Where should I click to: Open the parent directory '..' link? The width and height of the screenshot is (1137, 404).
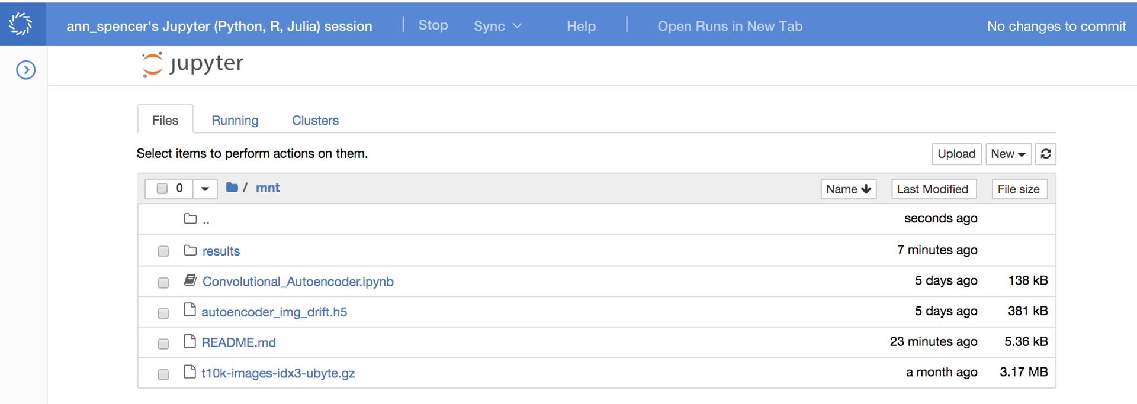pos(206,221)
